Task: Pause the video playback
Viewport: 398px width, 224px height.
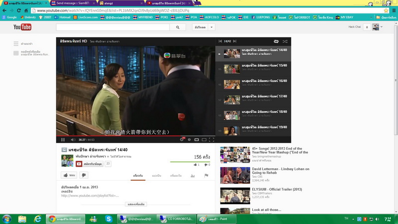Action: coord(63,140)
